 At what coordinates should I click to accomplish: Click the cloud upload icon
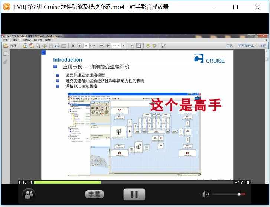tap(45, 46)
